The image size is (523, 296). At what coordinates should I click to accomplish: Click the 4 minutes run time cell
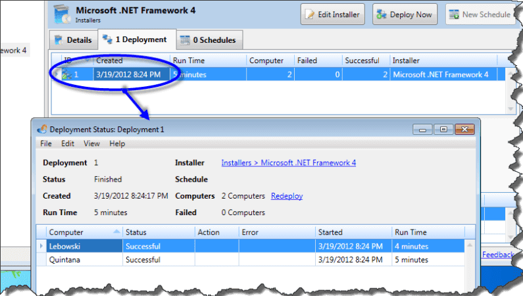[x=428, y=246]
